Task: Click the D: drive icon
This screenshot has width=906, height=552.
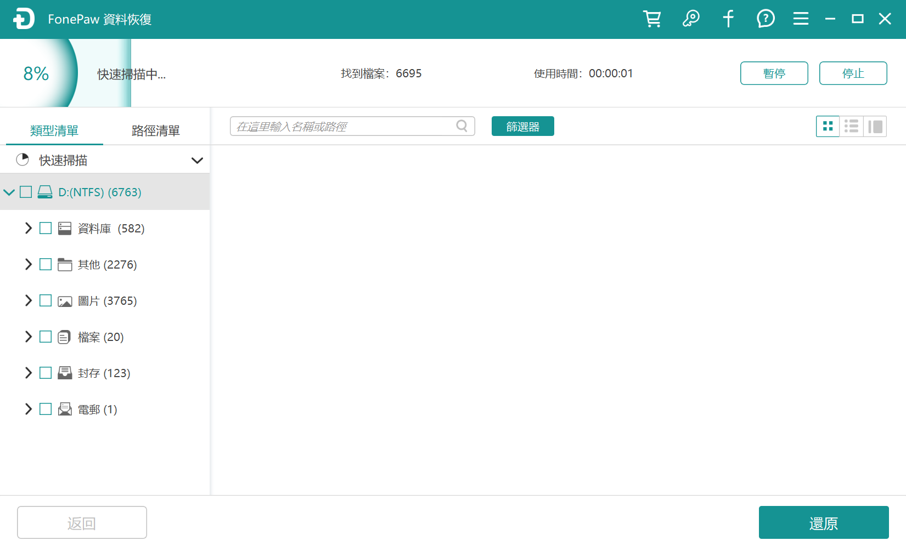Action: pos(45,192)
